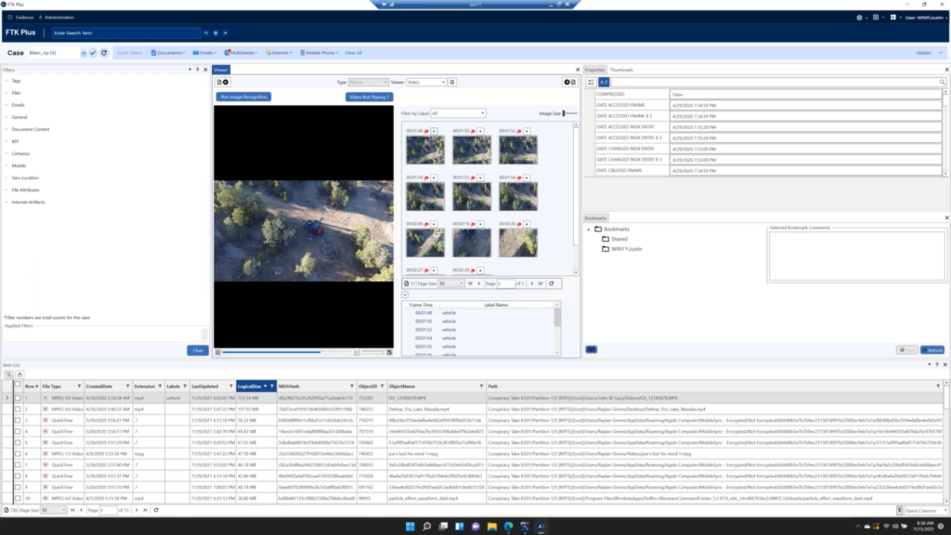The height and width of the screenshot is (535, 951).
Task: Check the checkbox for row 1 DJI_12345678.MP4
Action: pos(18,398)
